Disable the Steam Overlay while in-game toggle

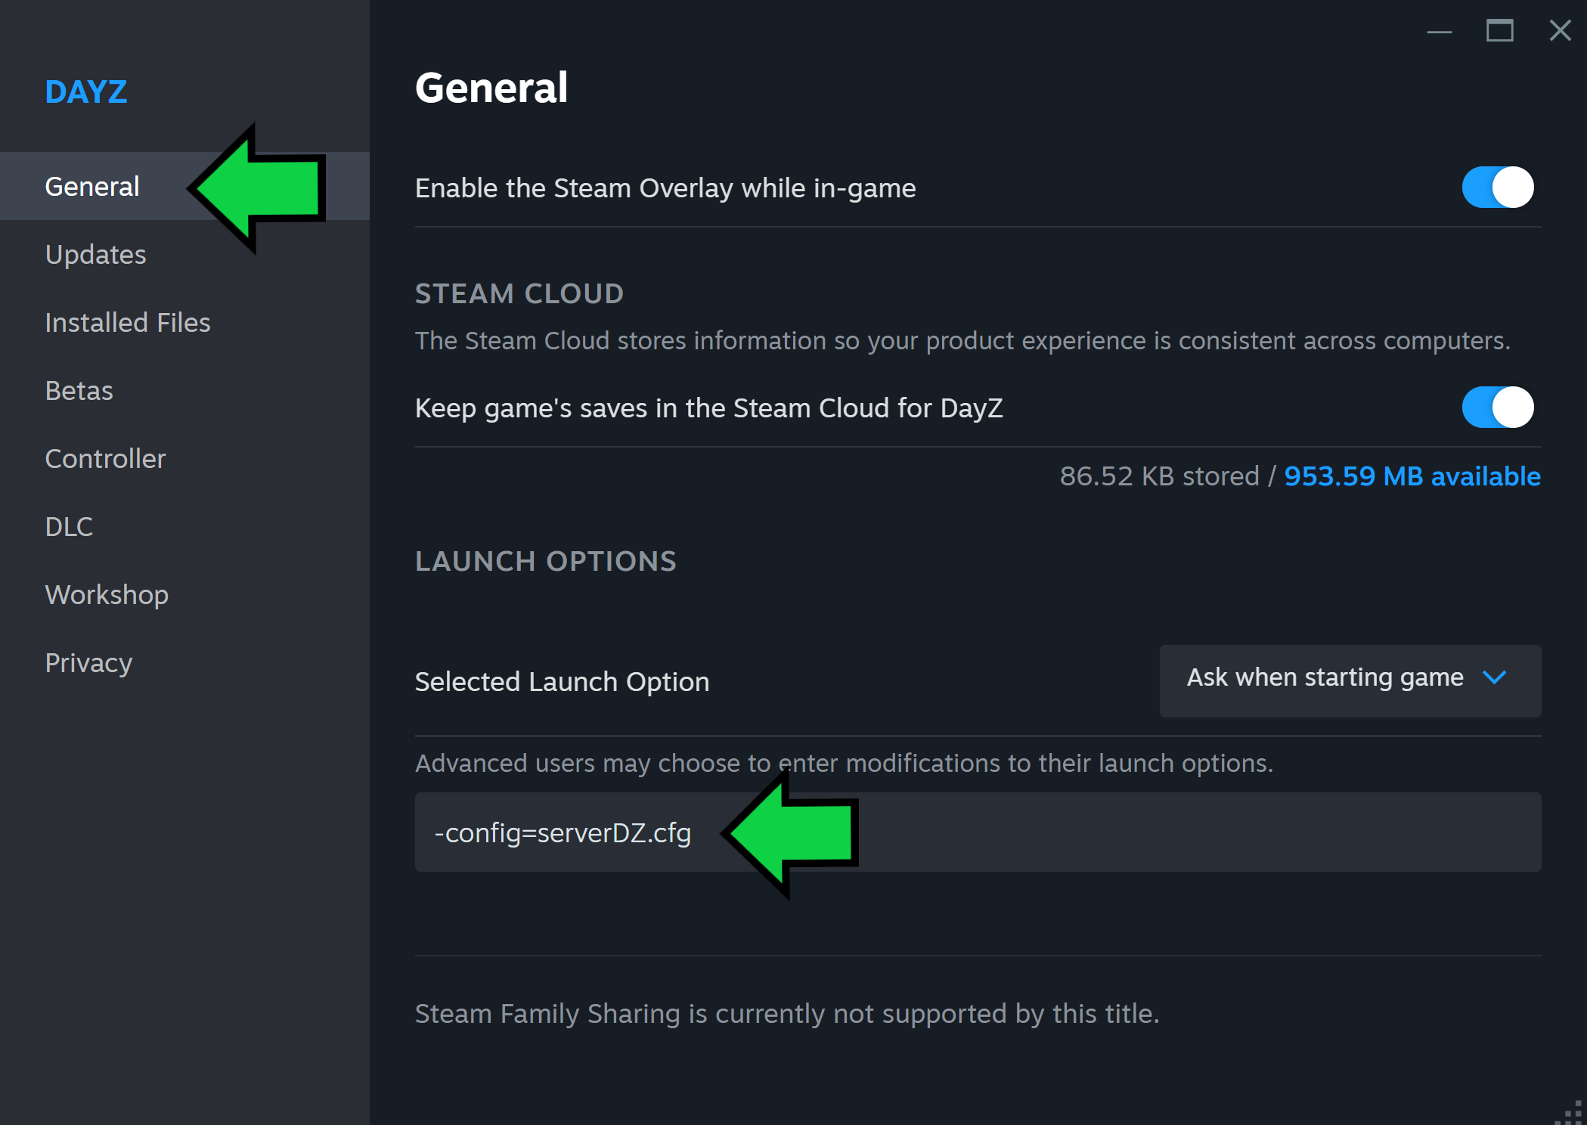tap(1497, 187)
